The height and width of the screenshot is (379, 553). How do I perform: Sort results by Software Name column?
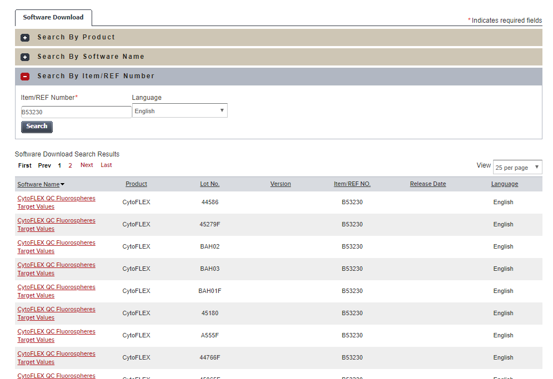tap(38, 184)
